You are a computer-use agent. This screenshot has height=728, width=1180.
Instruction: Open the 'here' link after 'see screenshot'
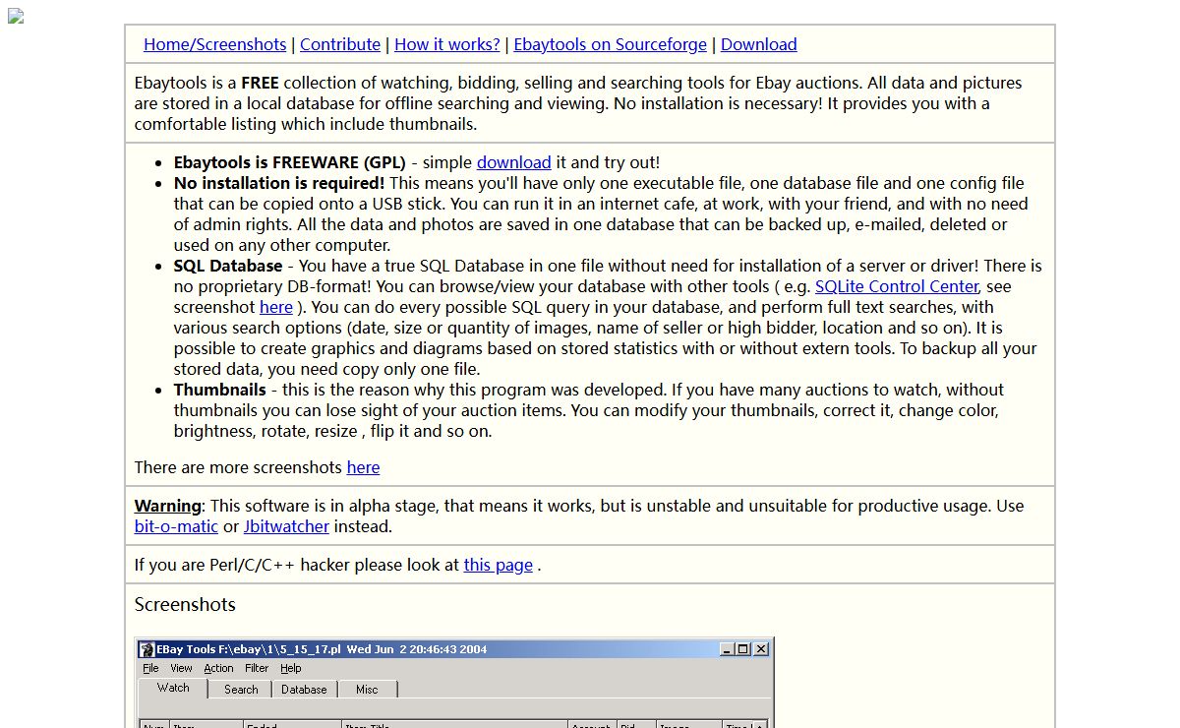coord(276,307)
